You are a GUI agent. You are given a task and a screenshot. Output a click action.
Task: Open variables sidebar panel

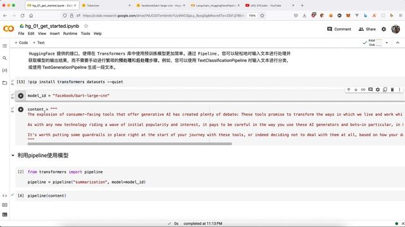4,70
